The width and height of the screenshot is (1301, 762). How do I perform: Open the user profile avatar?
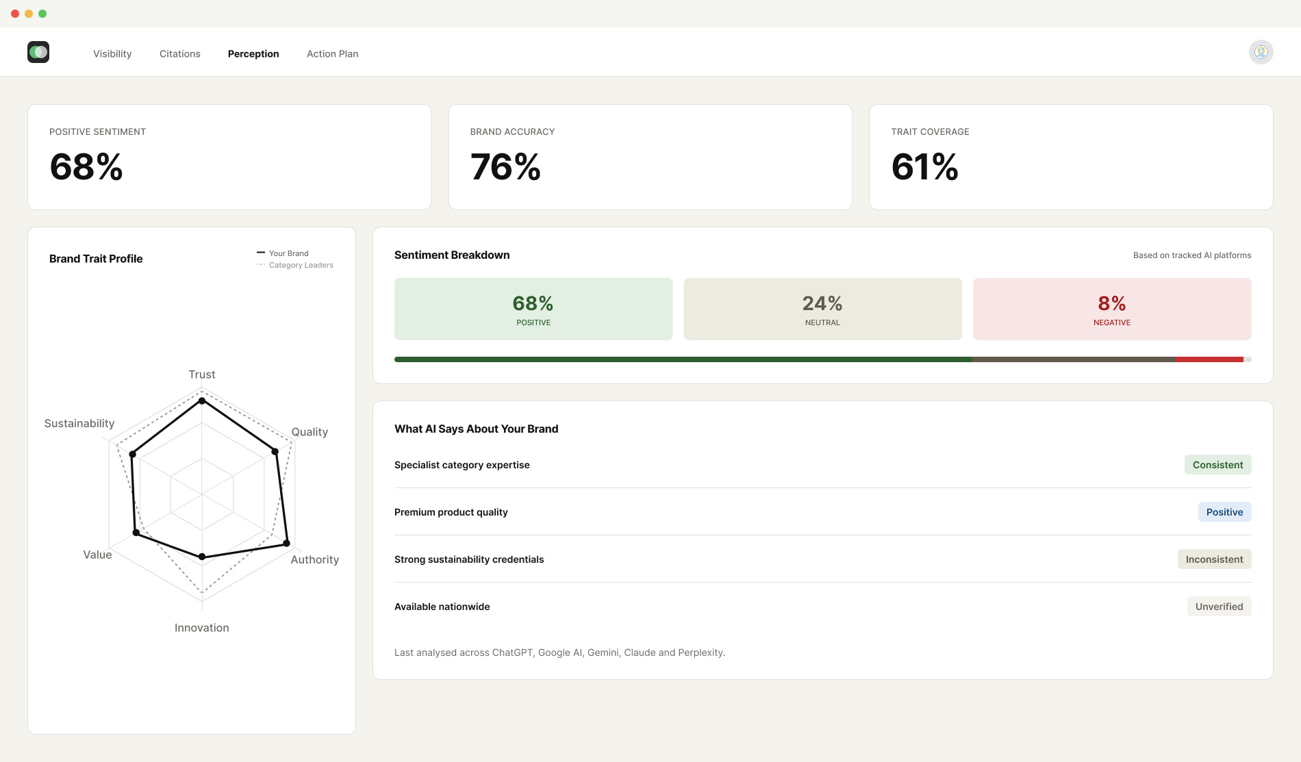point(1261,52)
